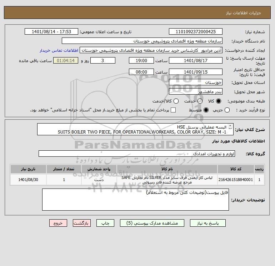The width and height of the screenshot is (275, 266).
Task: Click the خروج exit button
Action: (58, 223)
